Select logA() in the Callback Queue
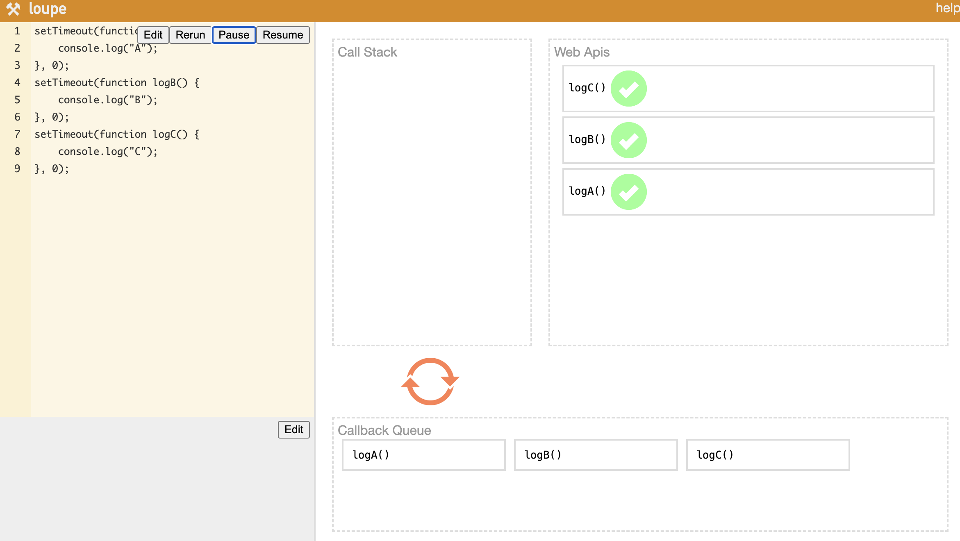Viewport: 960px width, 541px height. 423,455
